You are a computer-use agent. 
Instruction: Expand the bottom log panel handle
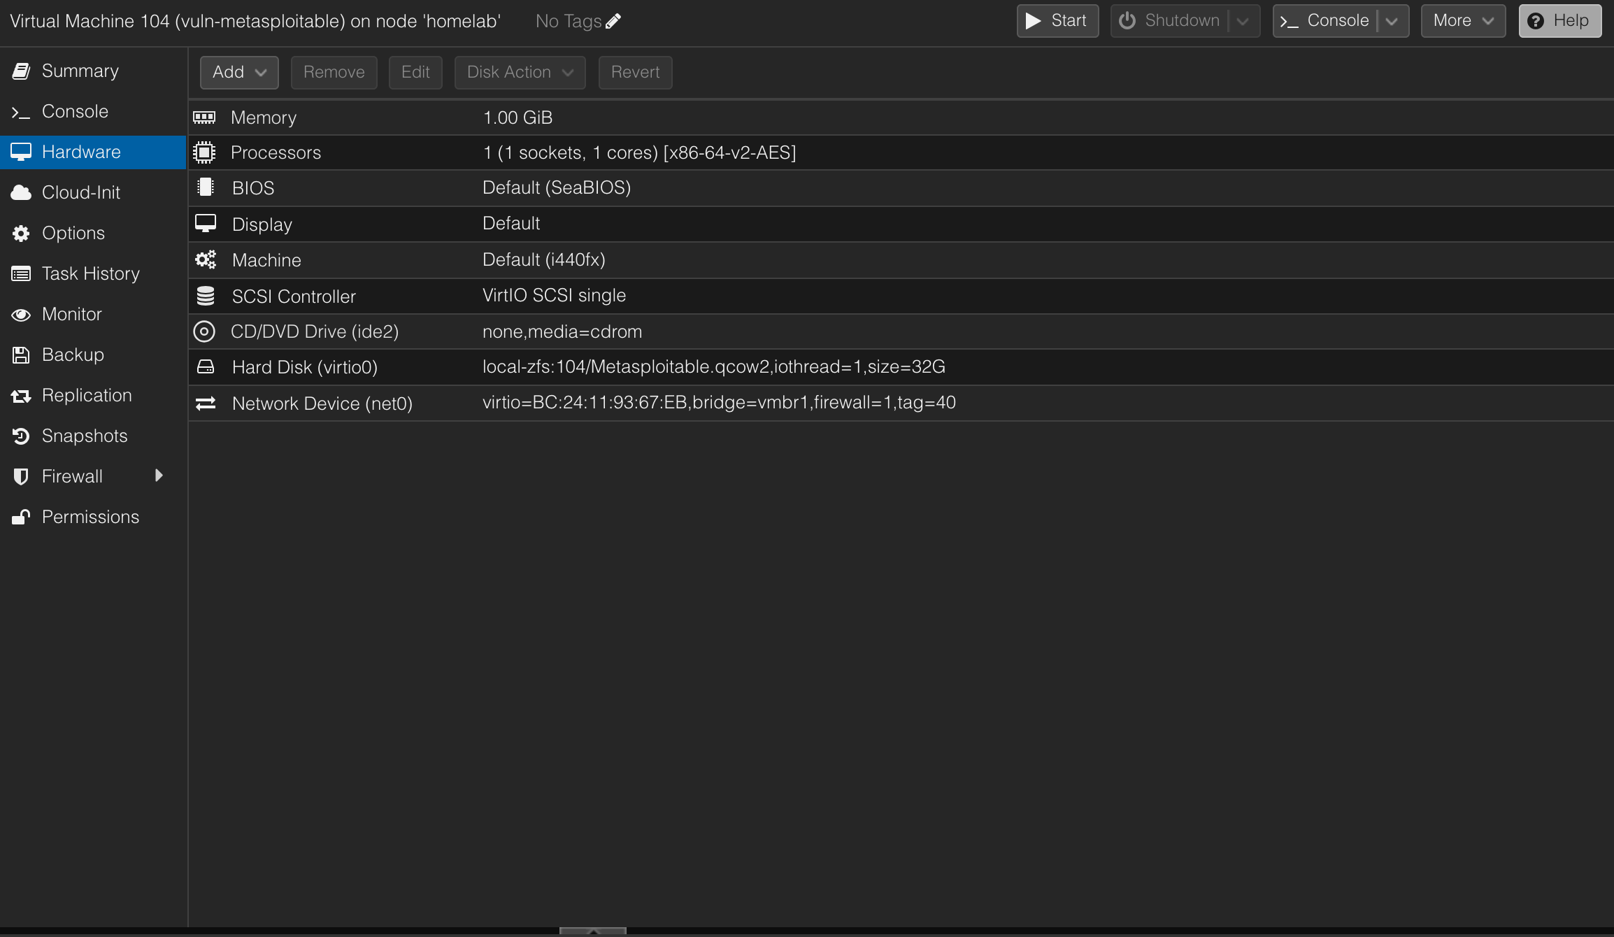pyautogui.click(x=592, y=931)
